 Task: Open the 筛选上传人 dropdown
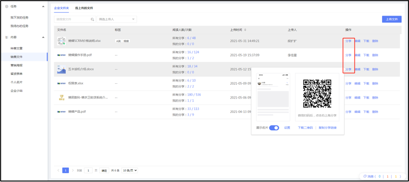pos(116,19)
